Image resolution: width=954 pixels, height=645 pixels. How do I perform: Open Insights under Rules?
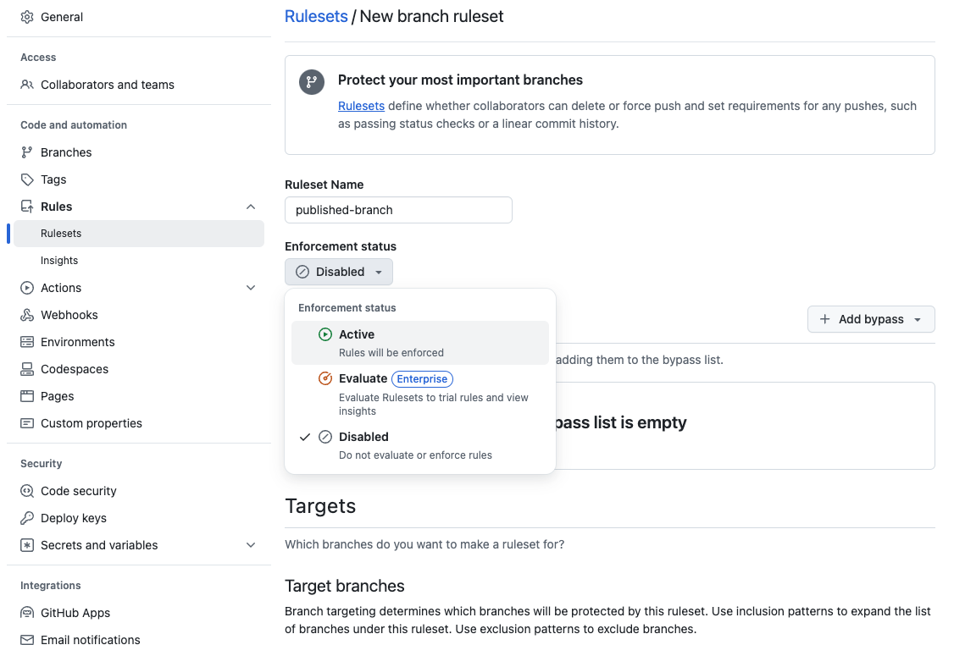point(59,261)
